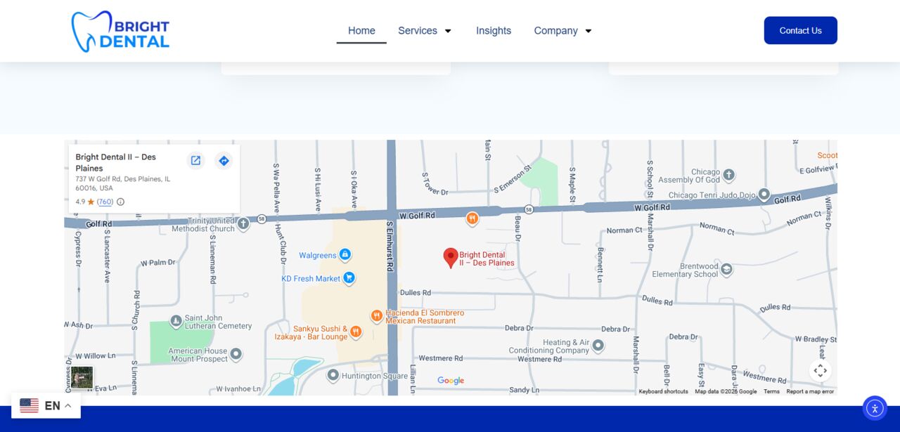Click the review info circle icon
The width and height of the screenshot is (900, 432).
click(x=120, y=202)
